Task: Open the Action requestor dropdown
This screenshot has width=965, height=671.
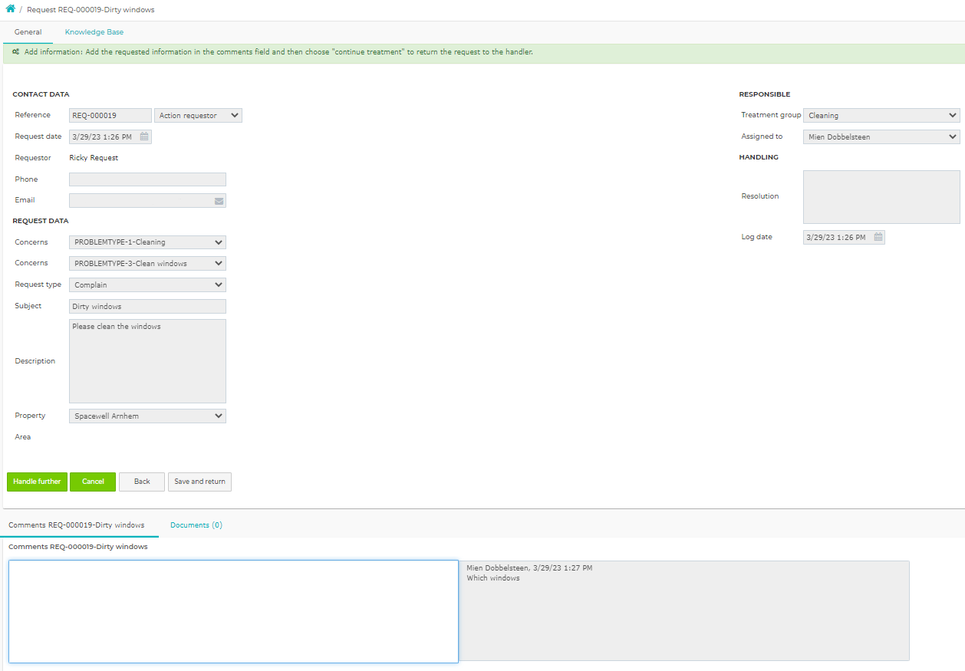Action: [x=199, y=116]
